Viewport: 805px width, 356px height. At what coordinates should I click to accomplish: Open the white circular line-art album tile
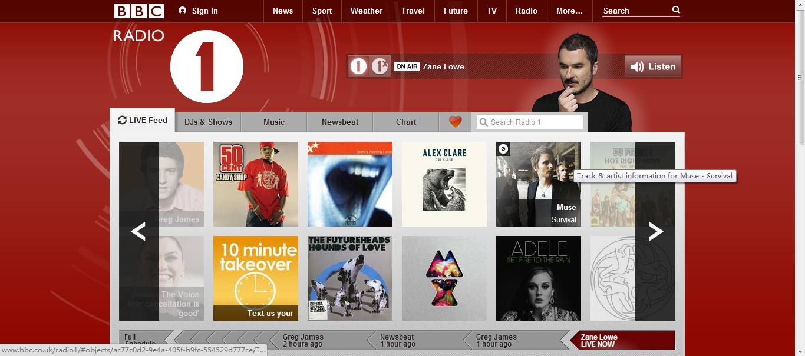point(633,278)
